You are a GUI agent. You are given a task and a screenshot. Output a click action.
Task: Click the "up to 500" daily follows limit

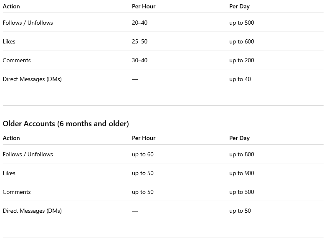[x=241, y=23]
